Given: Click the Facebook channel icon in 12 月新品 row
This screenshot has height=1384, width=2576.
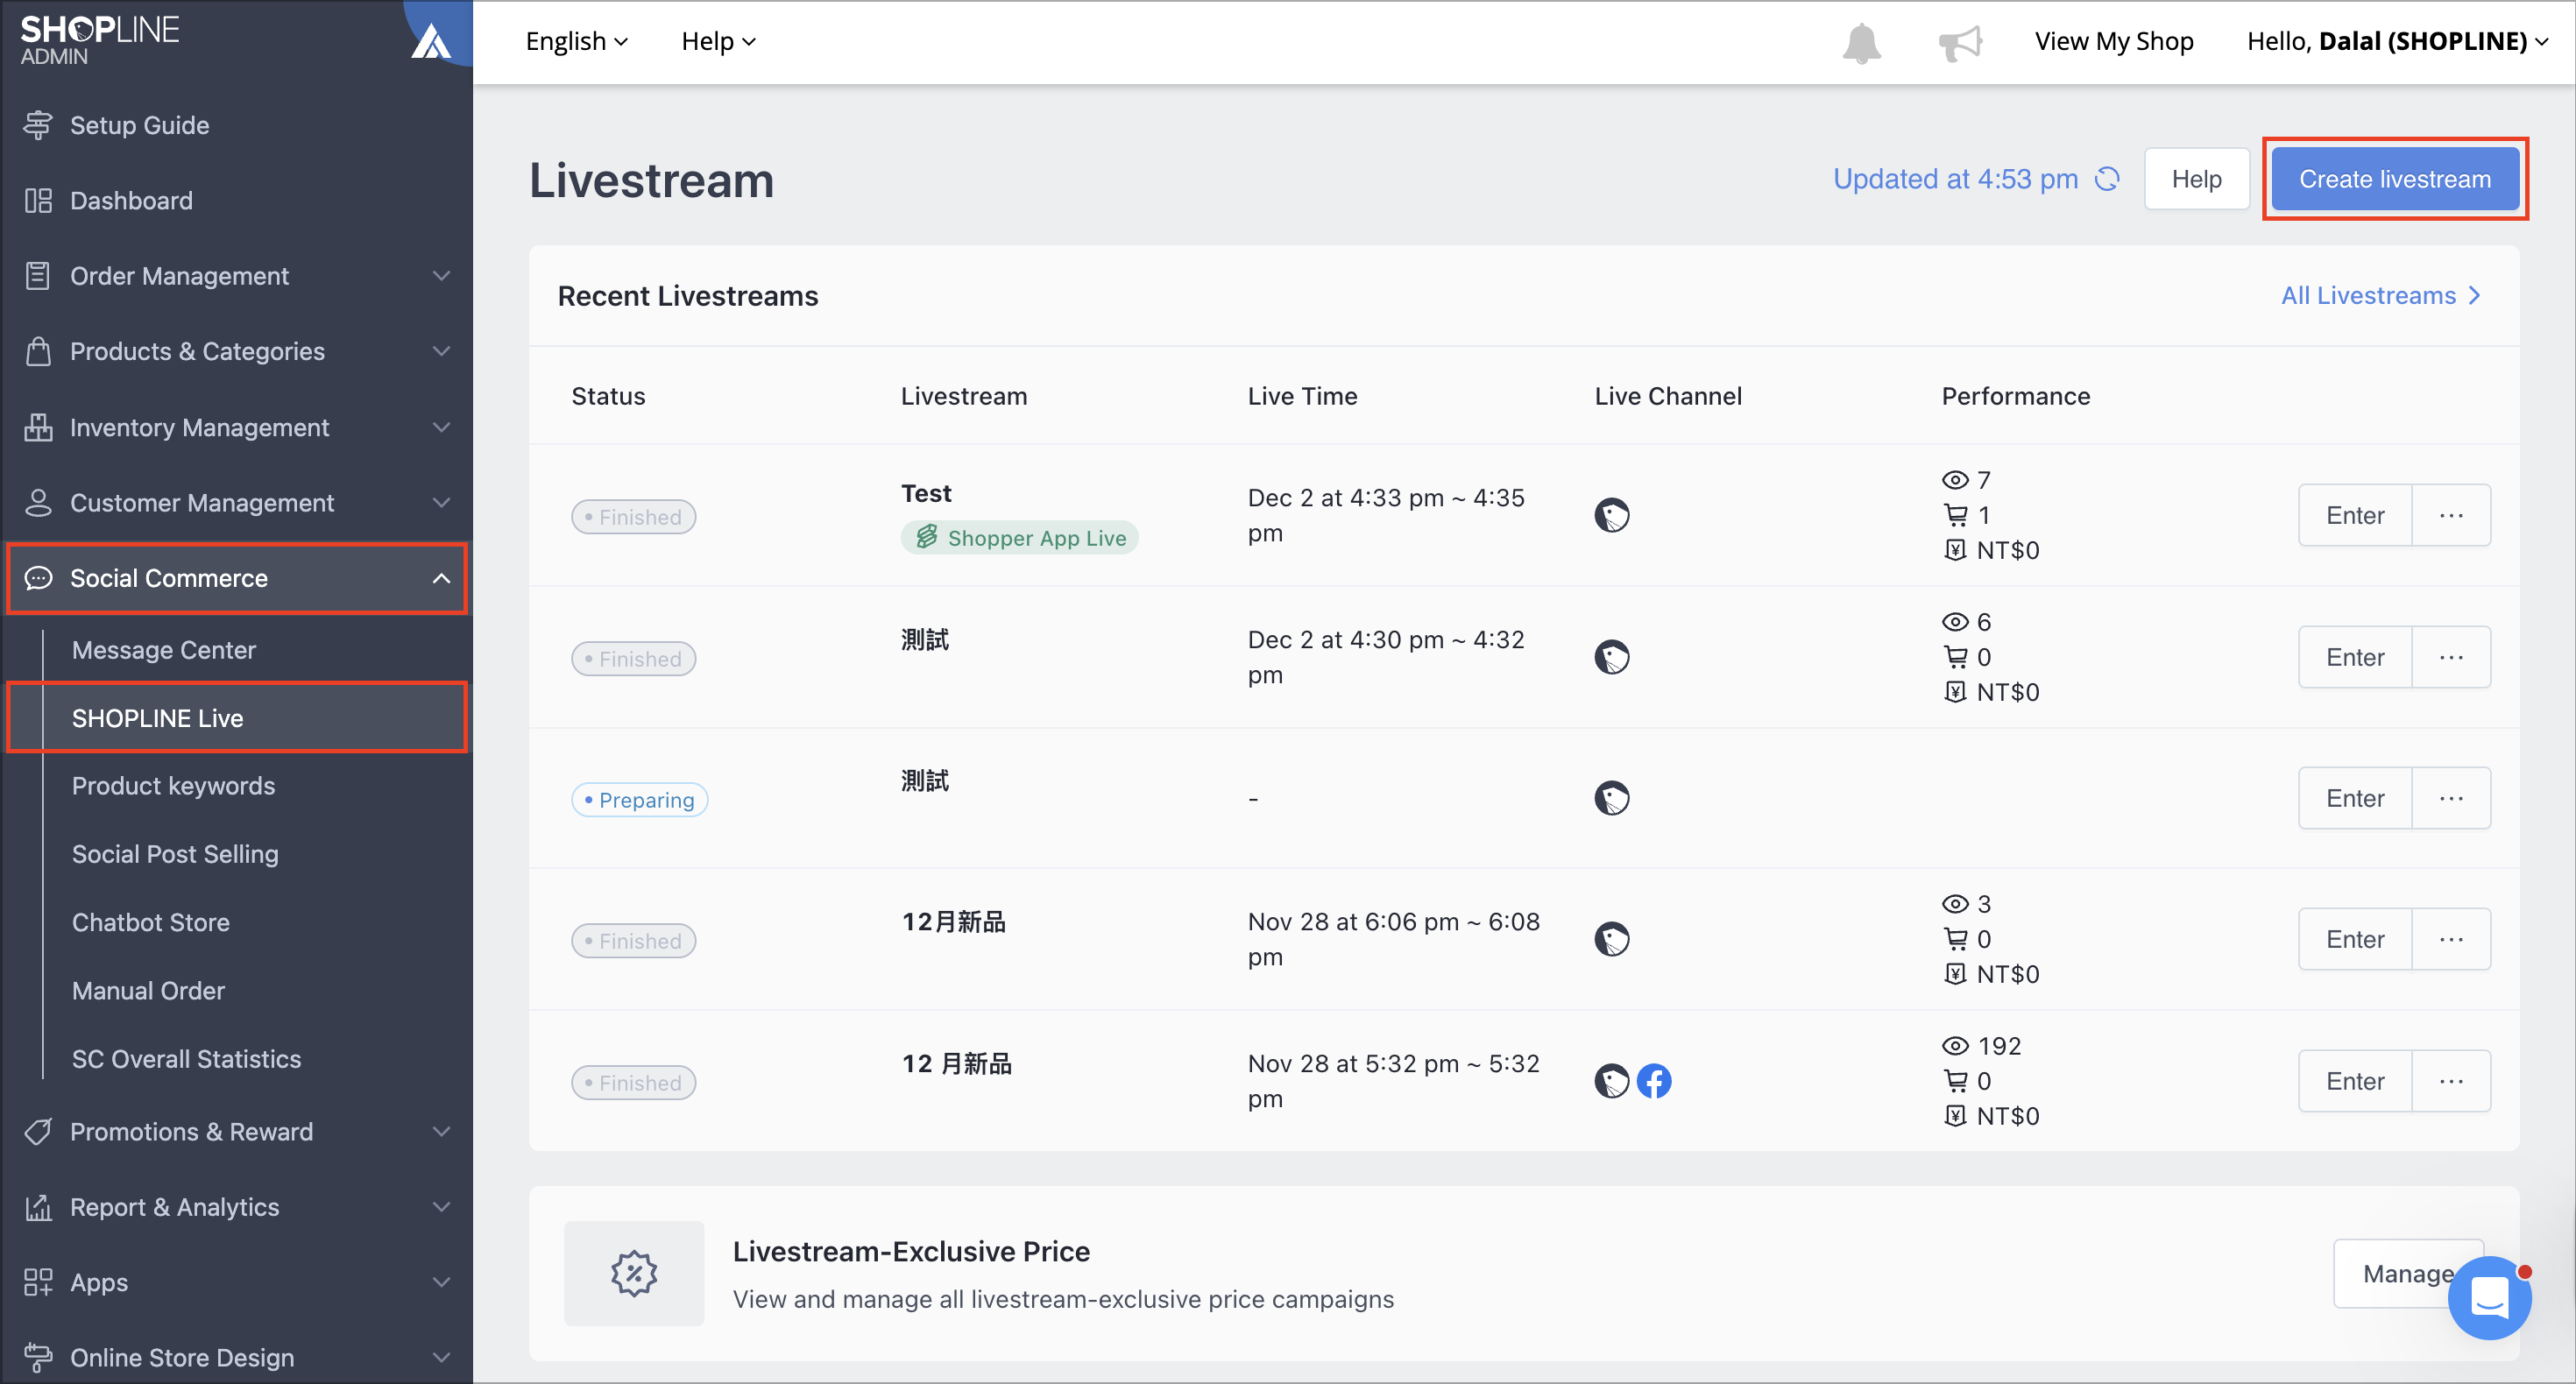Looking at the screenshot, I should coord(1654,1081).
